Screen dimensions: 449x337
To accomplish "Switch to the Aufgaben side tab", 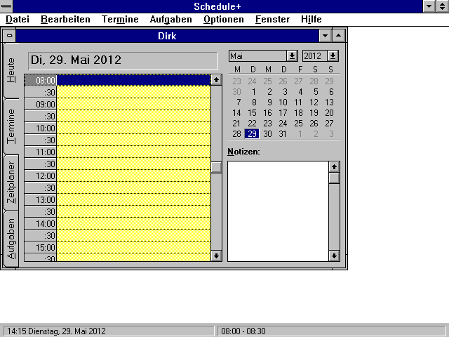I will coord(11,238).
